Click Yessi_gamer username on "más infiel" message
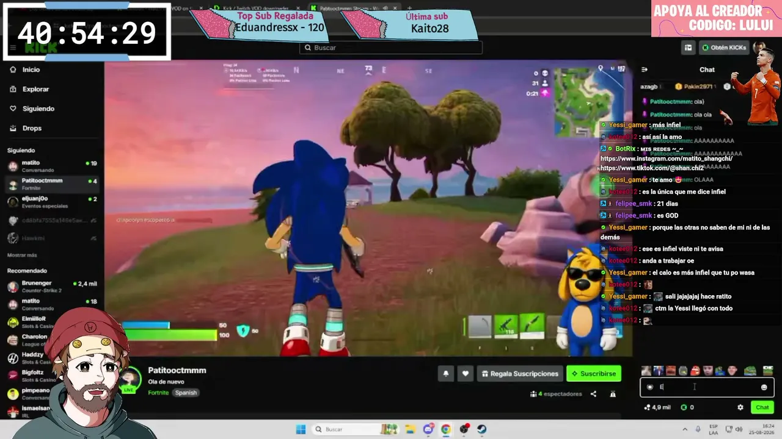Image resolution: width=782 pixels, height=439 pixels. point(628,126)
